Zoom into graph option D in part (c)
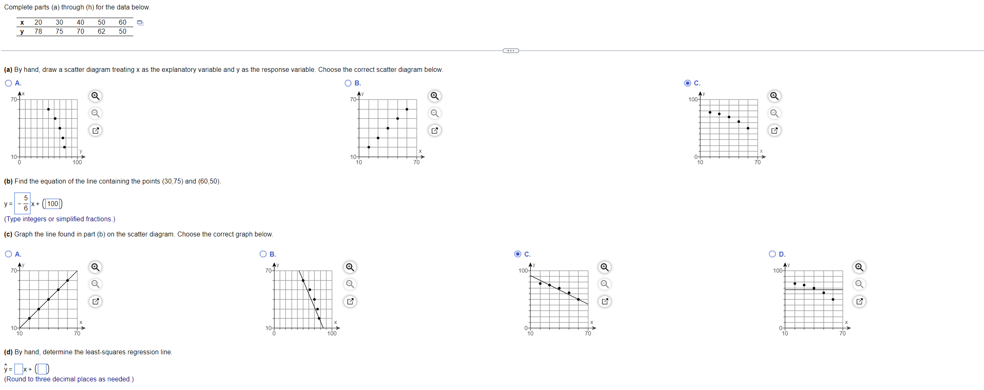The height and width of the screenshot is (390, 984). pyautogui.click(x=859, y=267)
